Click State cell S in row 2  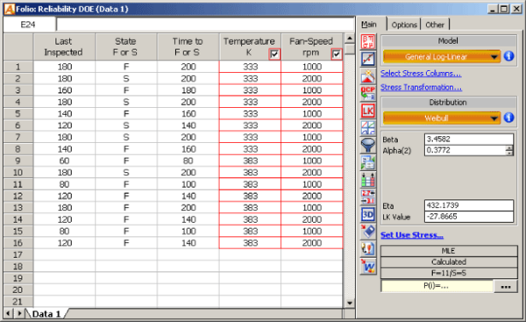pos(126,79)
